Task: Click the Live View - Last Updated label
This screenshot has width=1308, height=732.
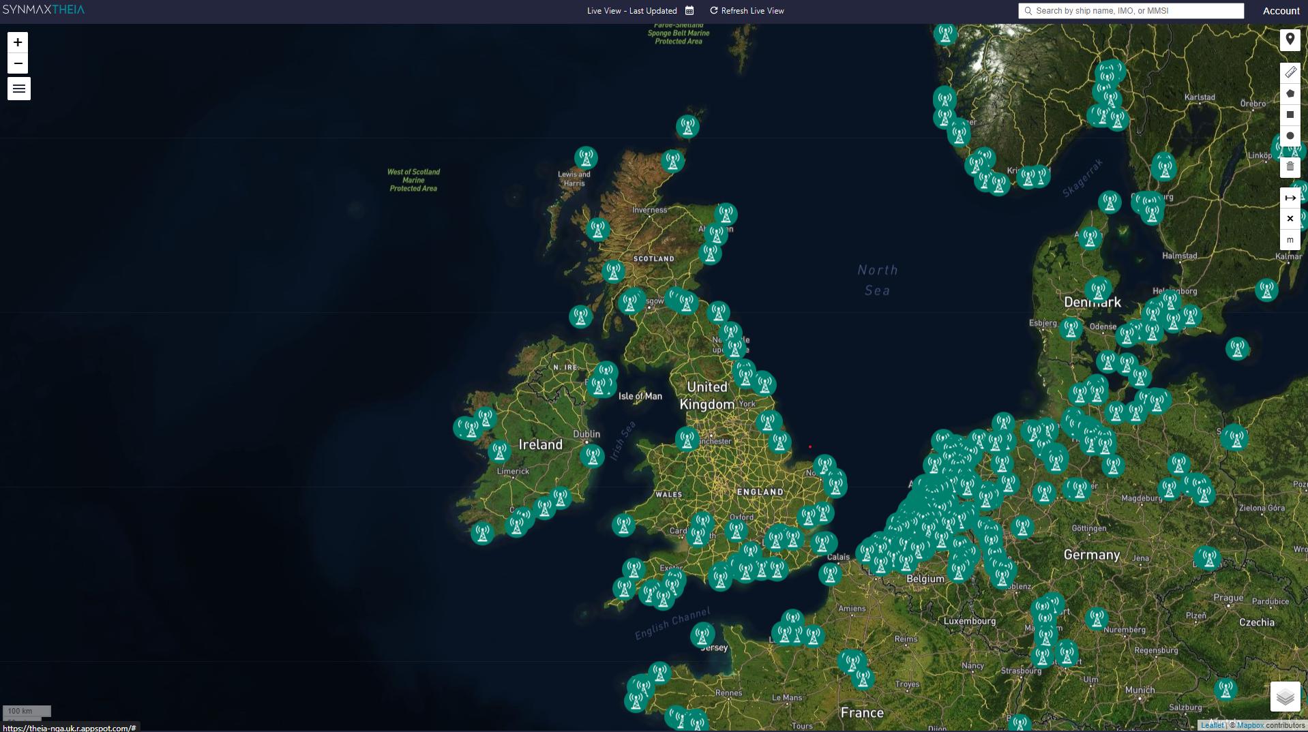Action: coord(632,10)
